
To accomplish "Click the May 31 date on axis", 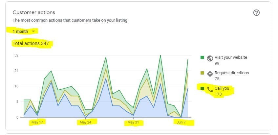I will tap(133, 123).
